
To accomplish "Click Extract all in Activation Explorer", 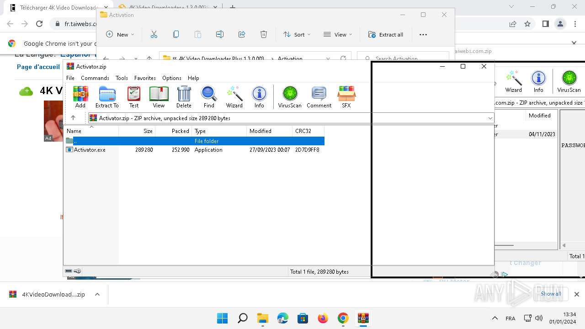I will [386, 34].
